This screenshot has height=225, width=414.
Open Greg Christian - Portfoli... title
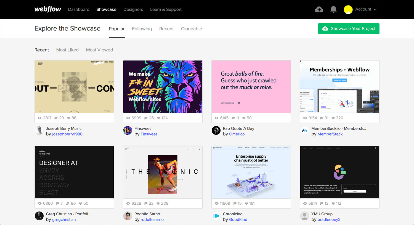68,214
